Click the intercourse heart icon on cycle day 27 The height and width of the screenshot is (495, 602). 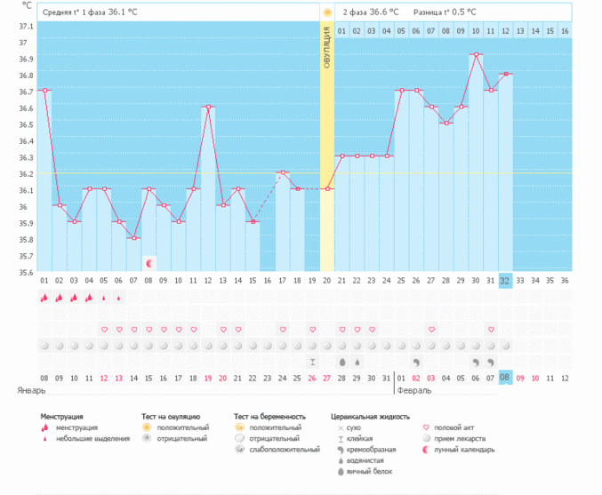click(431, 330)
